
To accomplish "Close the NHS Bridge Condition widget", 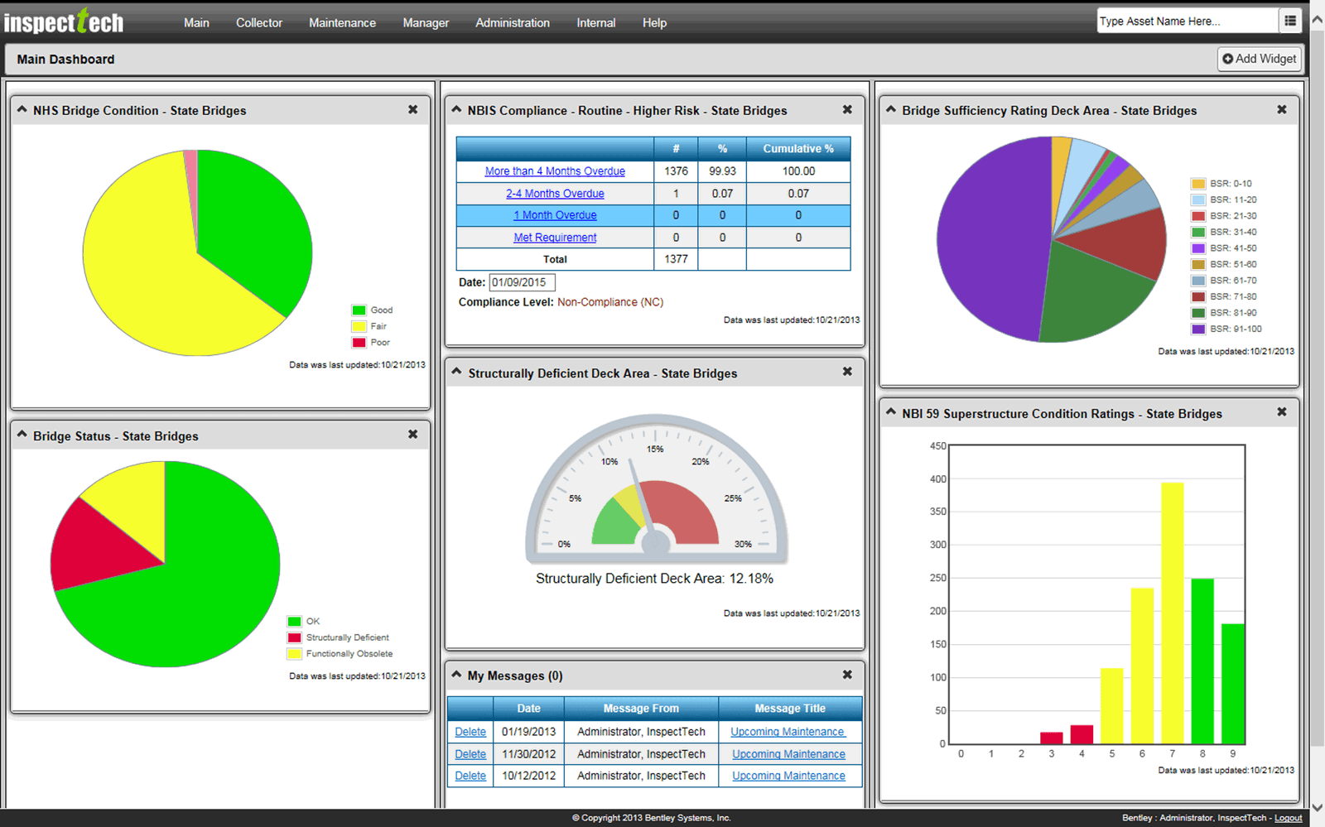I will (412, 108).
